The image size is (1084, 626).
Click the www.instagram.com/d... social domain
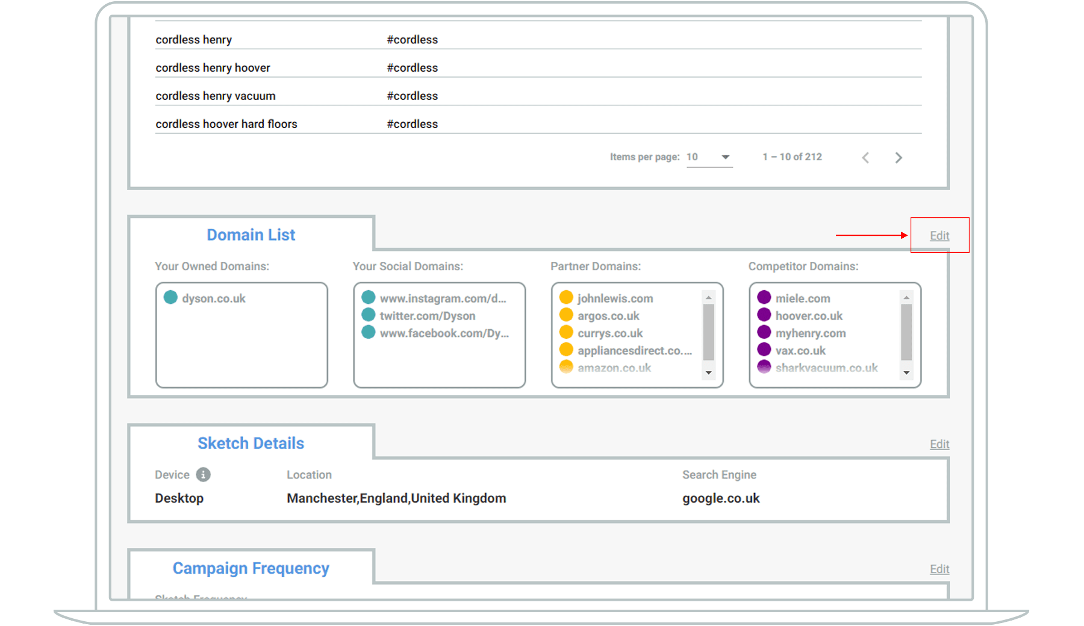(x=443, y=299)
